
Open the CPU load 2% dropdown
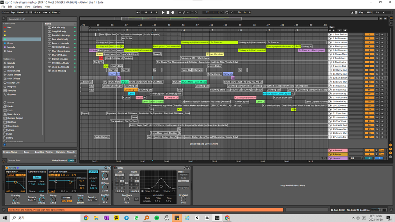pos(379,12)
